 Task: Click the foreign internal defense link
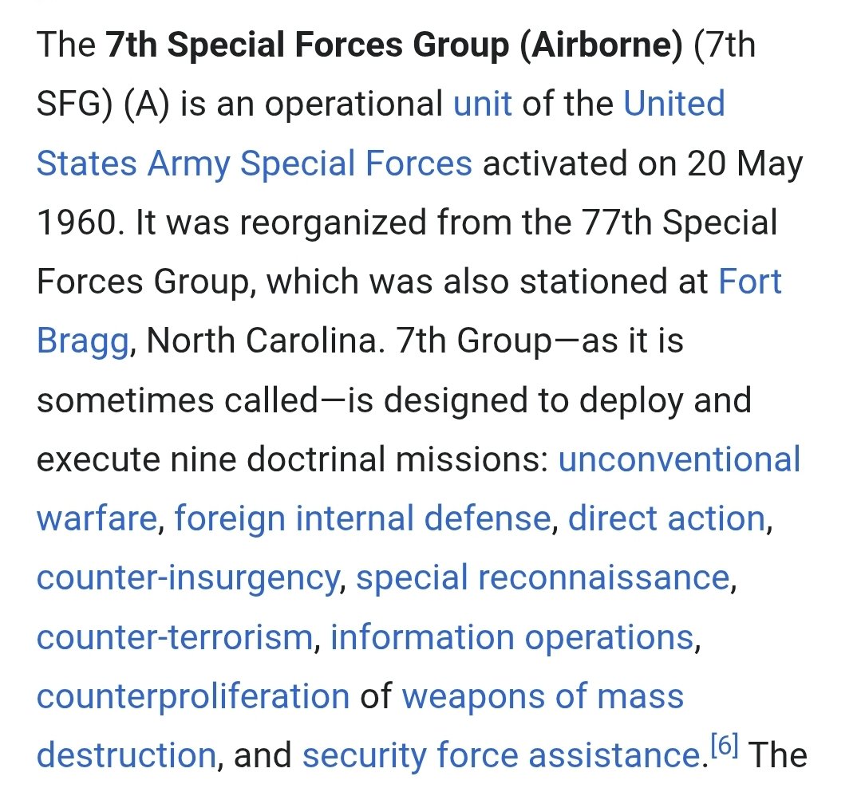362,519
